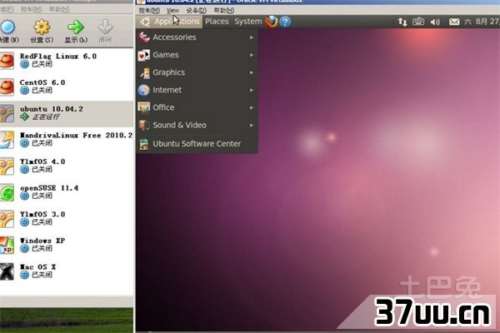Select the YlmfOS 4.0 machine icon

(7, 166)
